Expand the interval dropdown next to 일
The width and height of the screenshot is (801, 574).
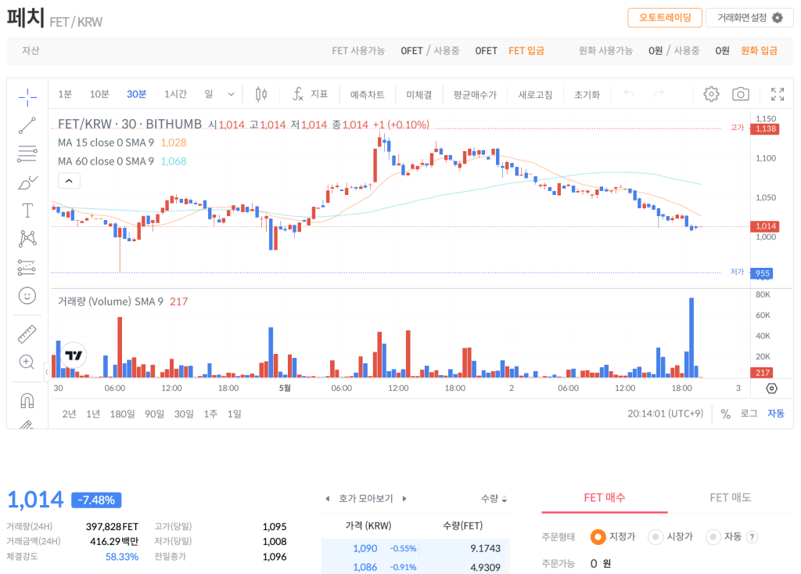[x=231, y=94]
